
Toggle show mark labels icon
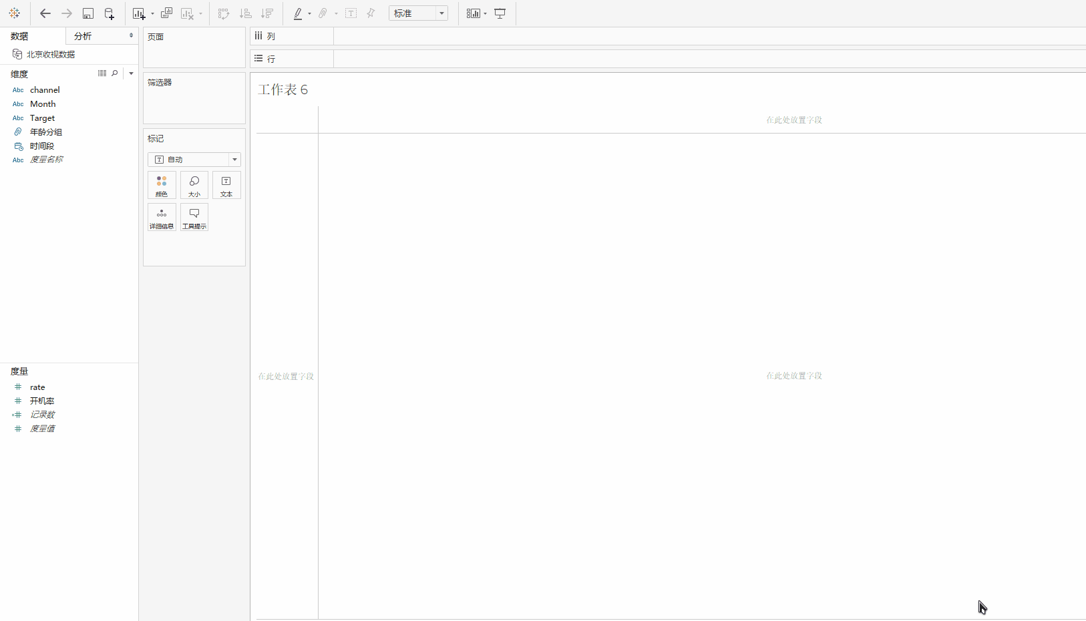[351, 13]
